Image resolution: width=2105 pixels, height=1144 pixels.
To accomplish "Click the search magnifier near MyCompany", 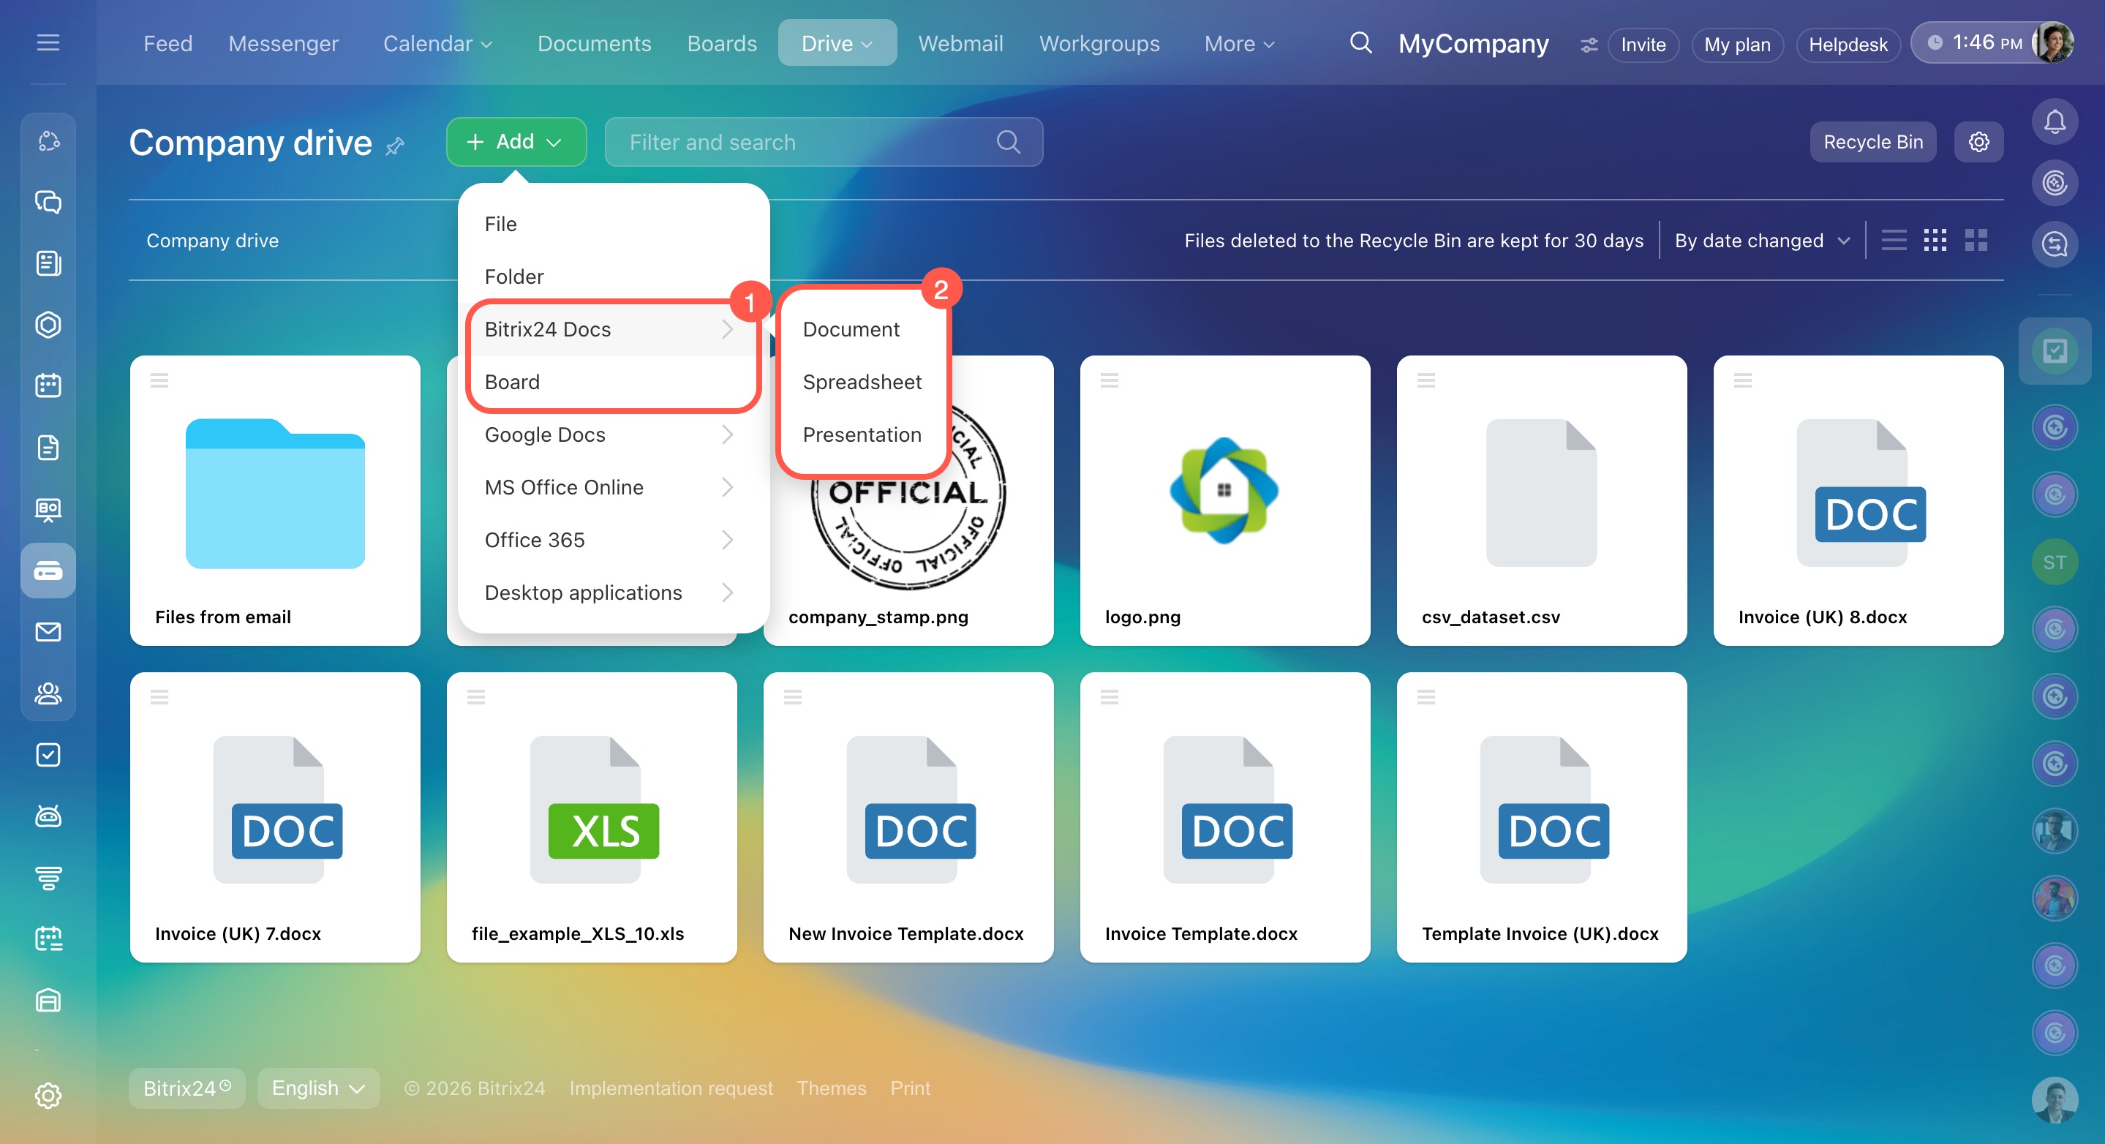I will pyautogui.click(x=1360, y=43).
